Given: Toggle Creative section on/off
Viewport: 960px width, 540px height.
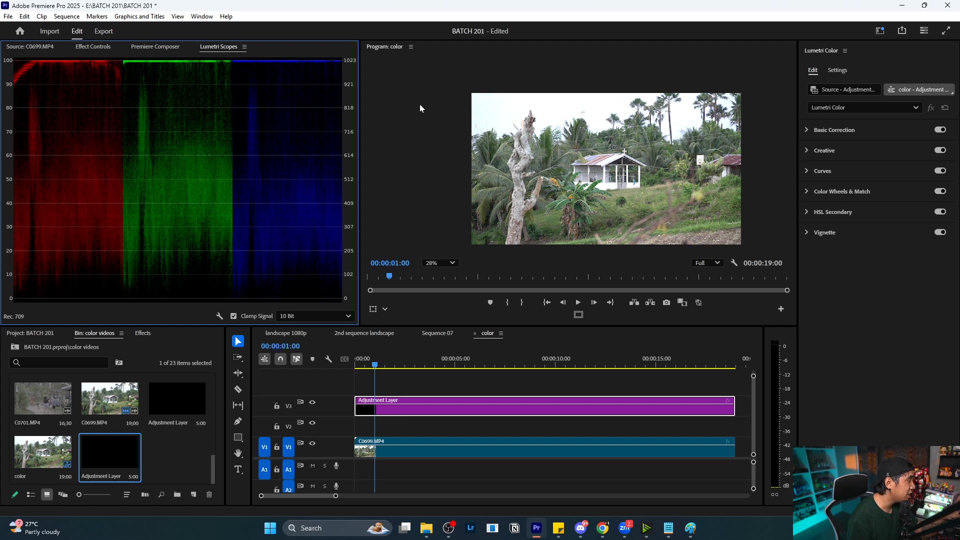Looking at the screenshot, I should [x=940, y=150].
